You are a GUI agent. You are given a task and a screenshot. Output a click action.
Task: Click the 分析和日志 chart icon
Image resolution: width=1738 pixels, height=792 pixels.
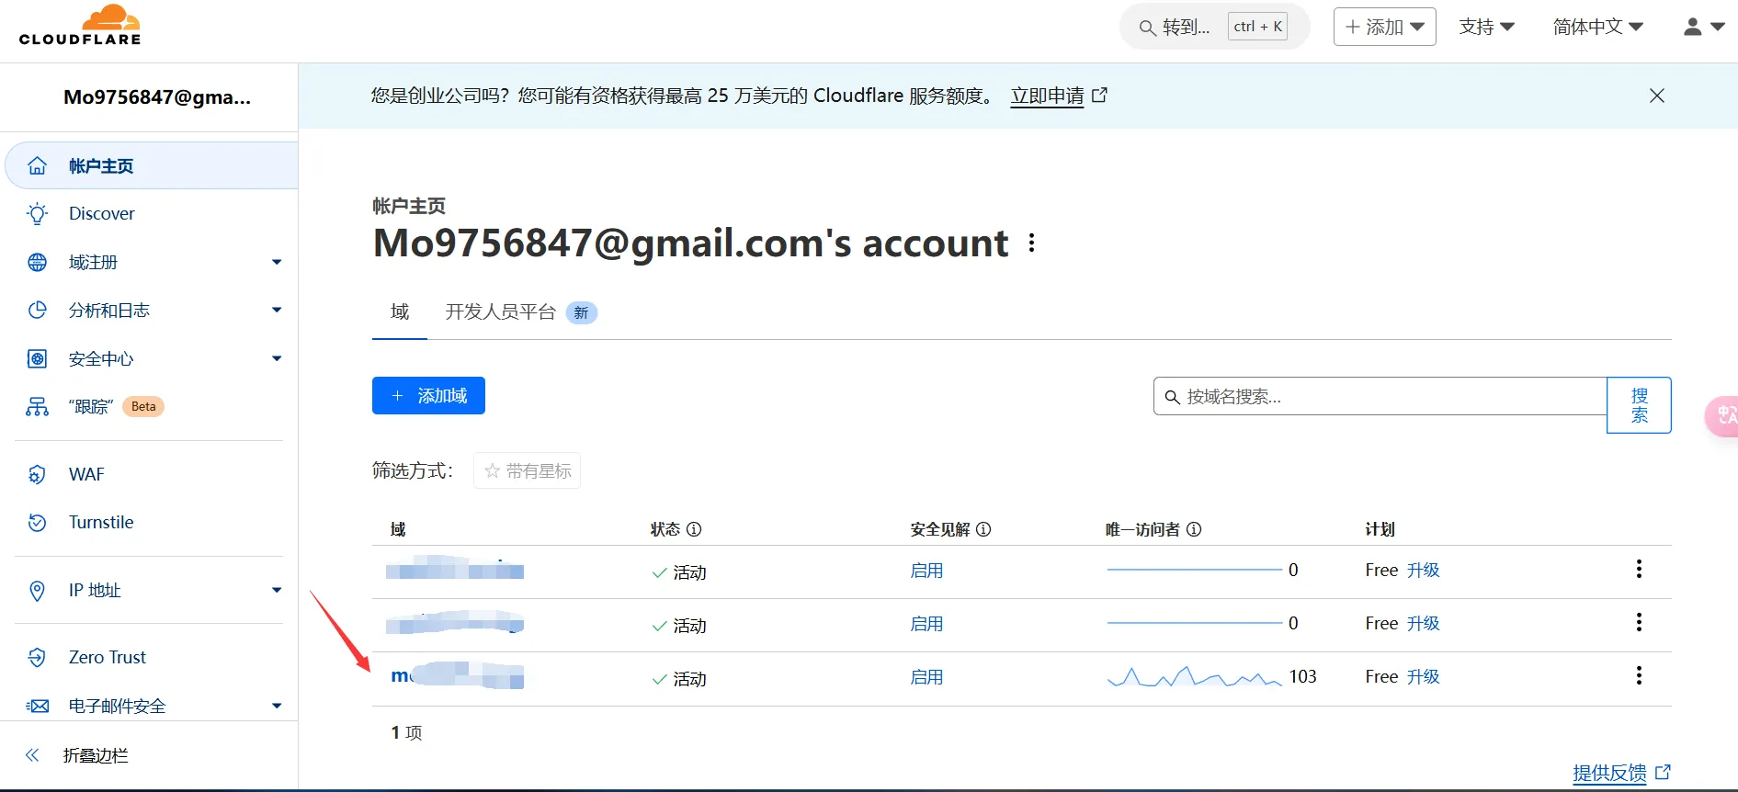tap(37, 311)
